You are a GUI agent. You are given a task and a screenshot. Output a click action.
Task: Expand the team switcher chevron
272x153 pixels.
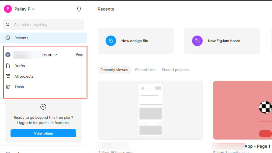pyautogui.click(x=56, y=55)
